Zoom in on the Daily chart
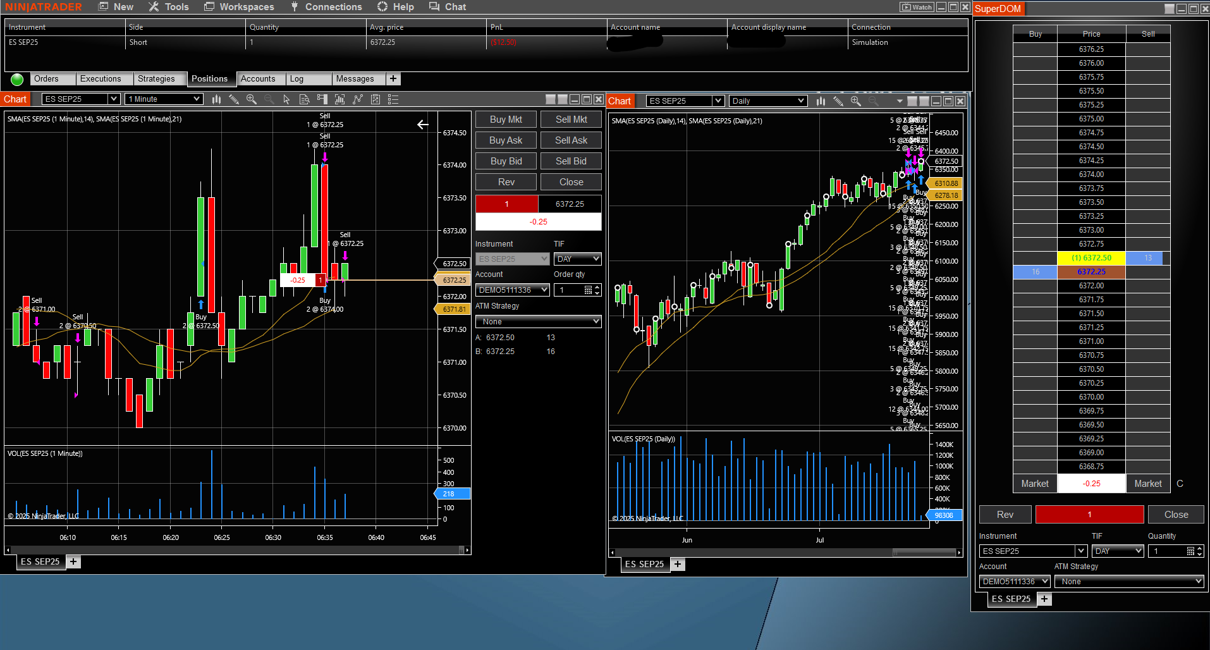The height and width of the screenshot is (650, 1210). [856, 101]
